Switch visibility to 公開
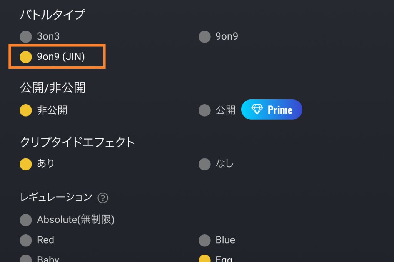Viewport: 394px width, 262px height. pyautogui.click(x=205, y=110)
